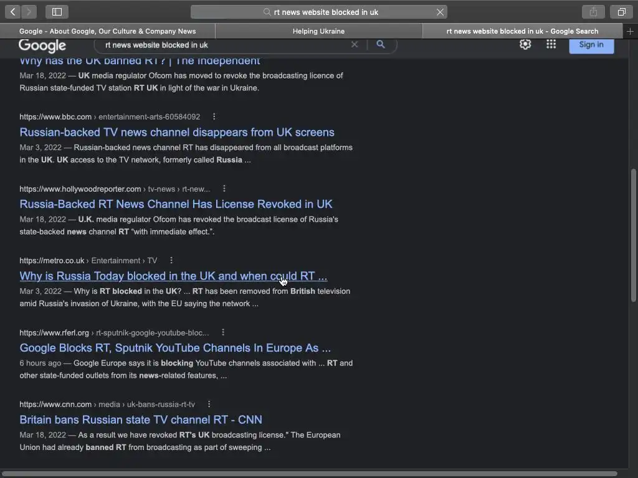
Task: Click the Safari forward arrow button
Action: [29, 12]
